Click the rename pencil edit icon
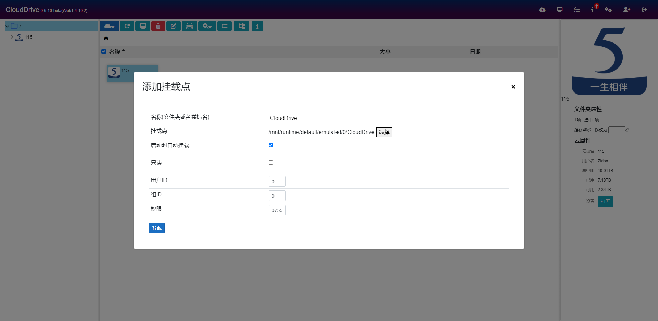 point(173,26)
